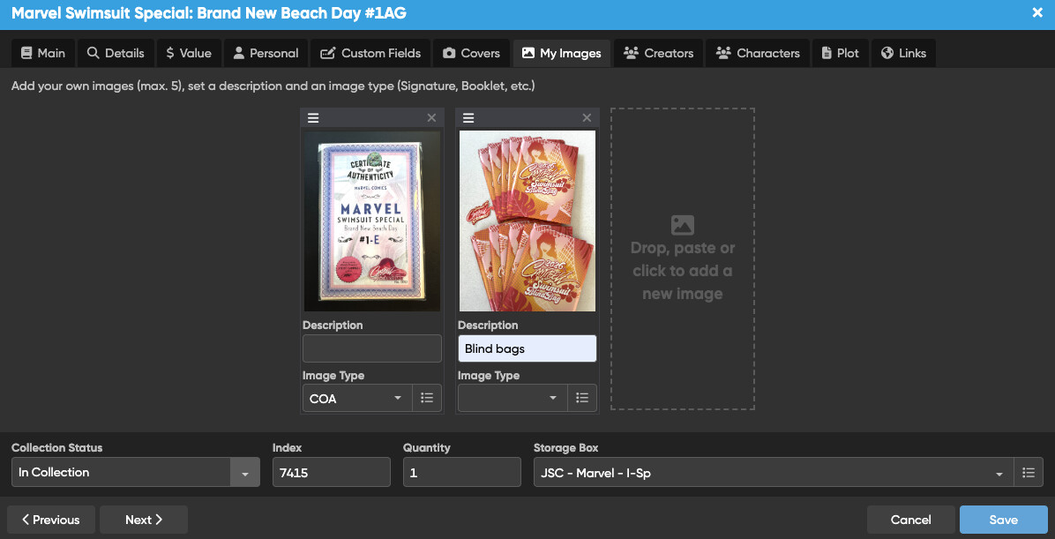Go to the Next comic
The image size is (1055, 539).
144,520
